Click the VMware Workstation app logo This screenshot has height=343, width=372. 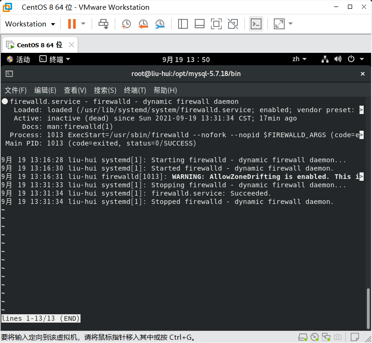[7, 7]
